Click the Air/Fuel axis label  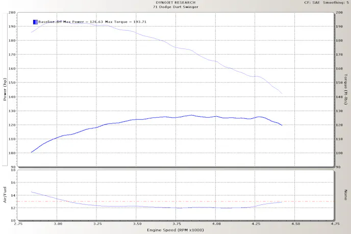5,195
